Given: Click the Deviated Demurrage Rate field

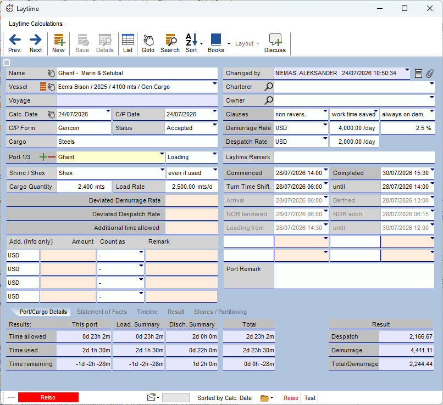Looking at the screenshot, I should (192, 200).
